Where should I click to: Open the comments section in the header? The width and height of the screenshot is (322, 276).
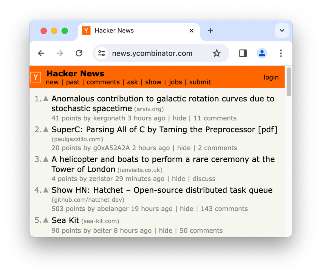pyautogui.click(x=103, y=82)
